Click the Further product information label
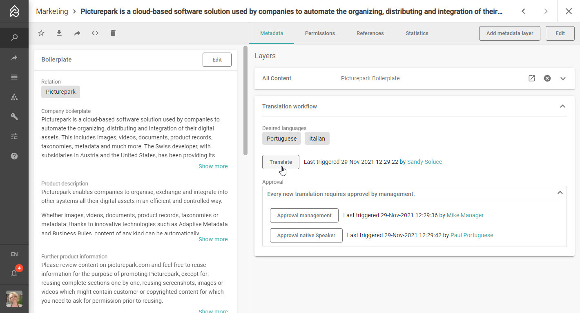Screen dimensions: 580x313 (x=74, y=256)
